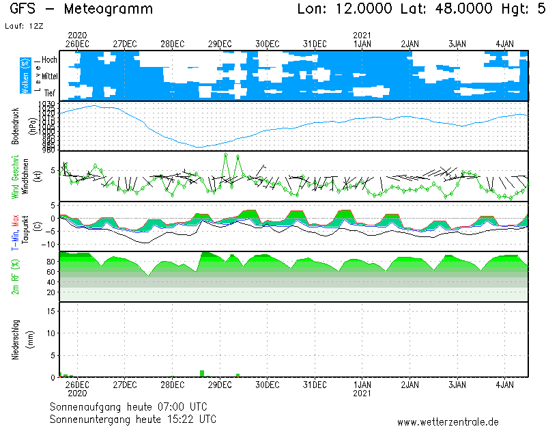Click the bottom 1JAN date label
The width and height of the screenshot is (546, 427).
(362, 385)
